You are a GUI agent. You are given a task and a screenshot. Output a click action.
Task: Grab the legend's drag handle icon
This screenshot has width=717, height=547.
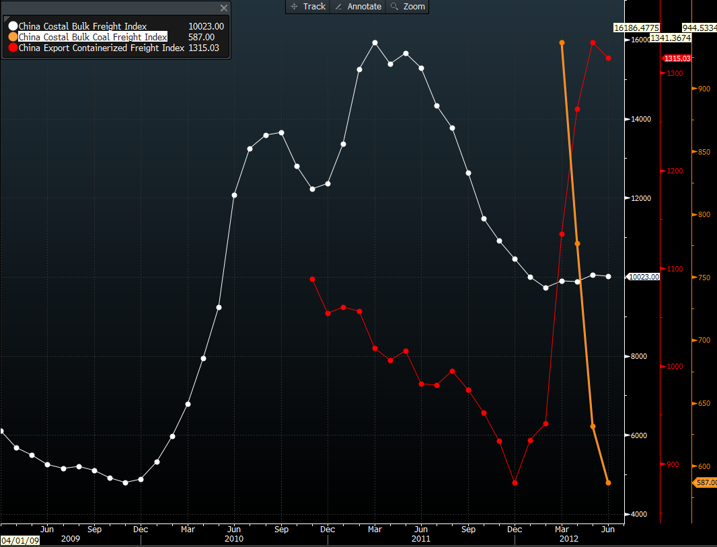click(7, 9)
